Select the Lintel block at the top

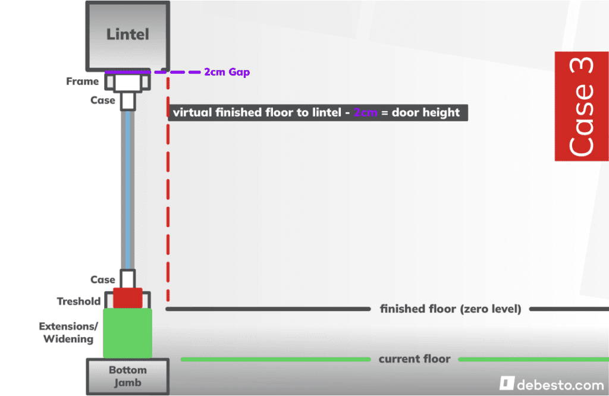(x=127, y=34)
